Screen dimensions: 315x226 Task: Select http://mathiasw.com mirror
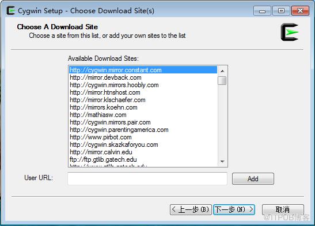[x=143, y=115]
